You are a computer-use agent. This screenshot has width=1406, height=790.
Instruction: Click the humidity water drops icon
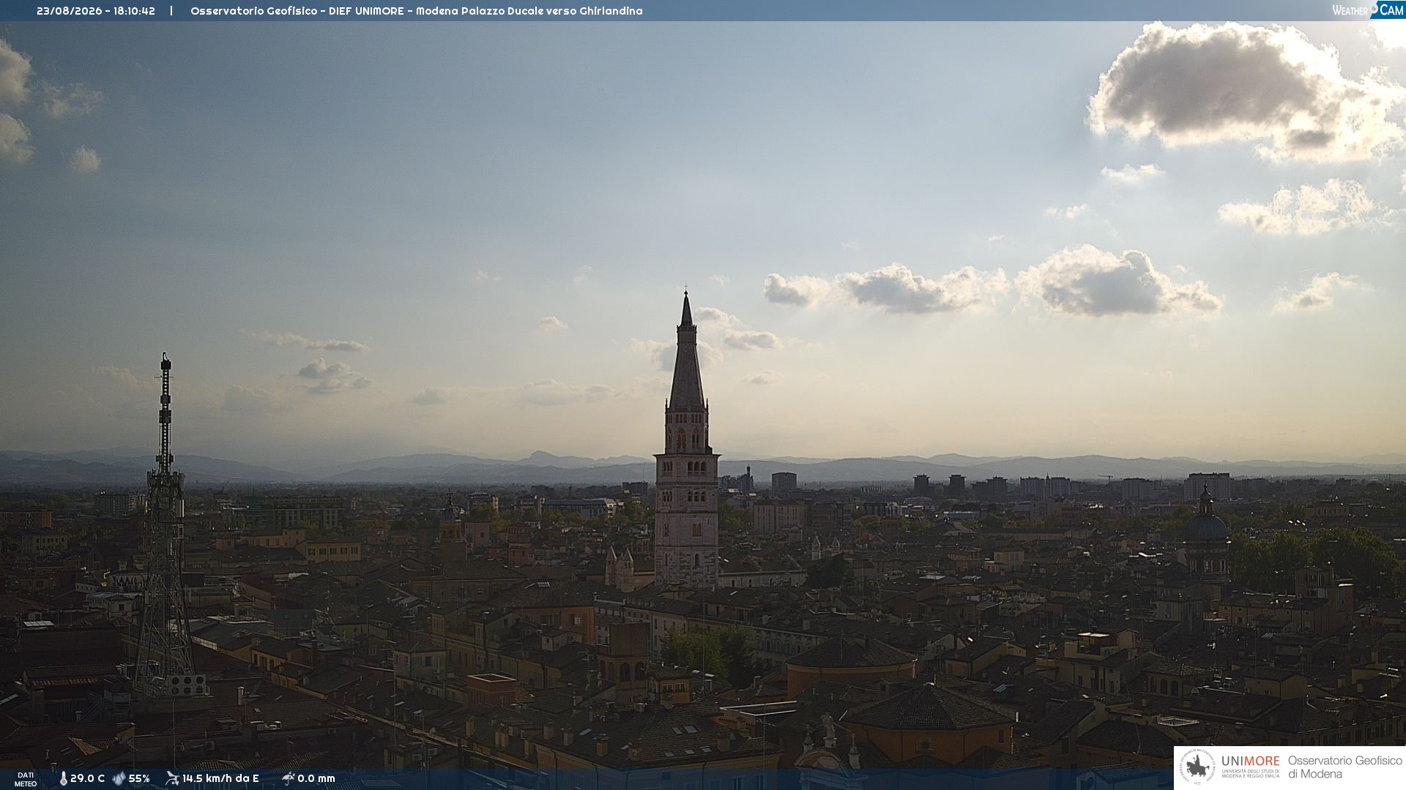click(119, 778)
